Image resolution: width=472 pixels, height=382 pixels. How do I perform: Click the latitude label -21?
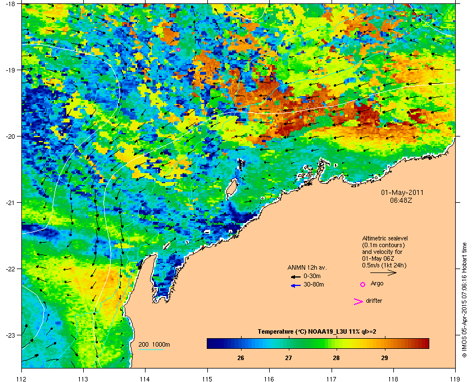pyautogui.click(x=11, y=202)
